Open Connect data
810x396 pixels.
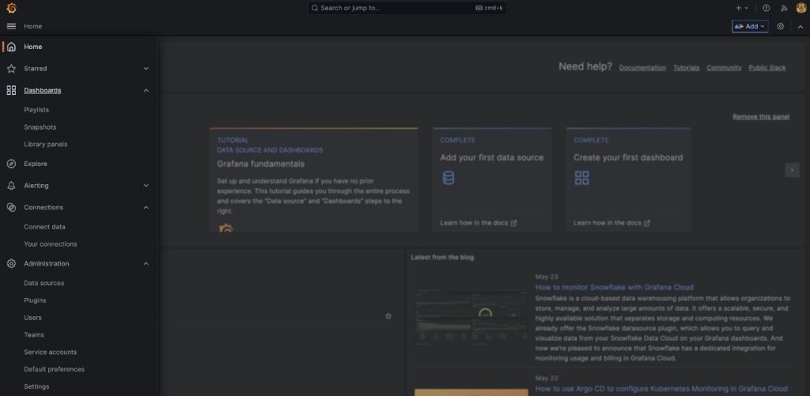click(44, 227)
